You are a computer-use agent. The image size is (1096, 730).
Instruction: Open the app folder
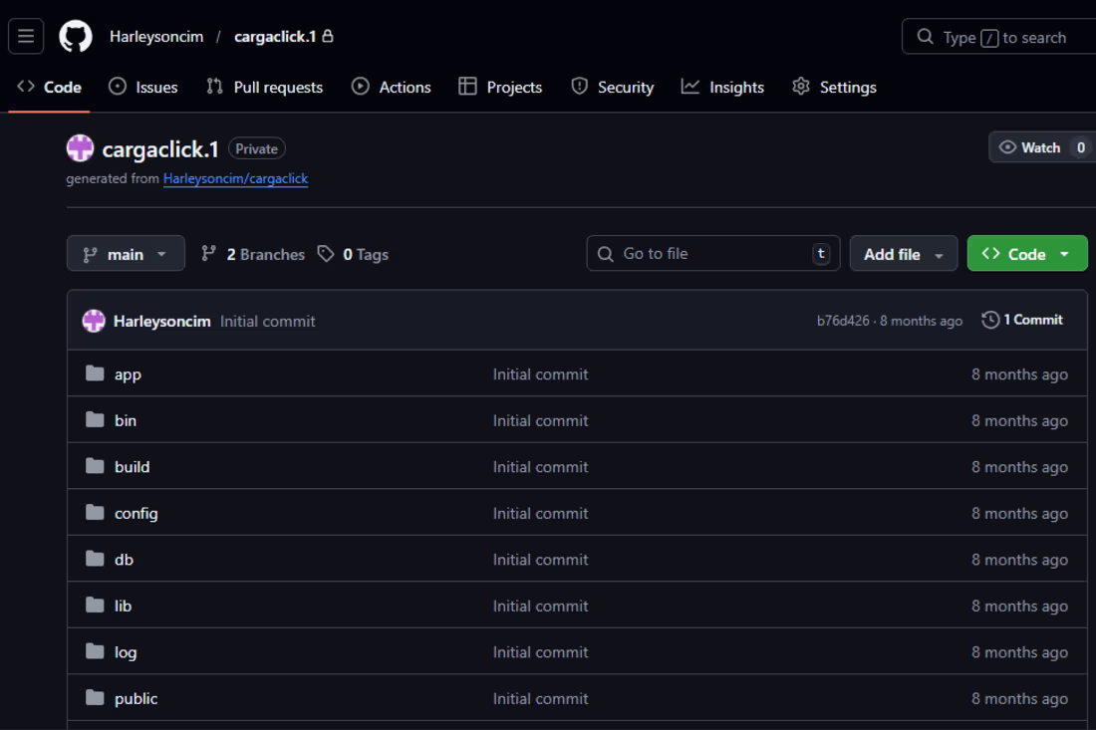click(128, 374)
